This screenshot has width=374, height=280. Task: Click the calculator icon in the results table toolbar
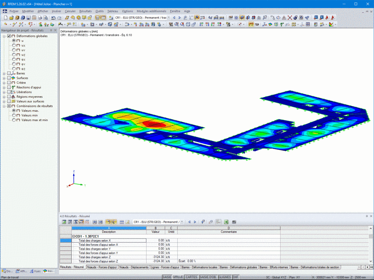click(234, 222)
